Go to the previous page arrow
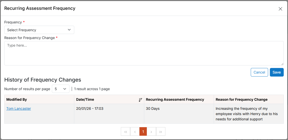This screenshot has height=140, width=288. [x=135, y=131]
